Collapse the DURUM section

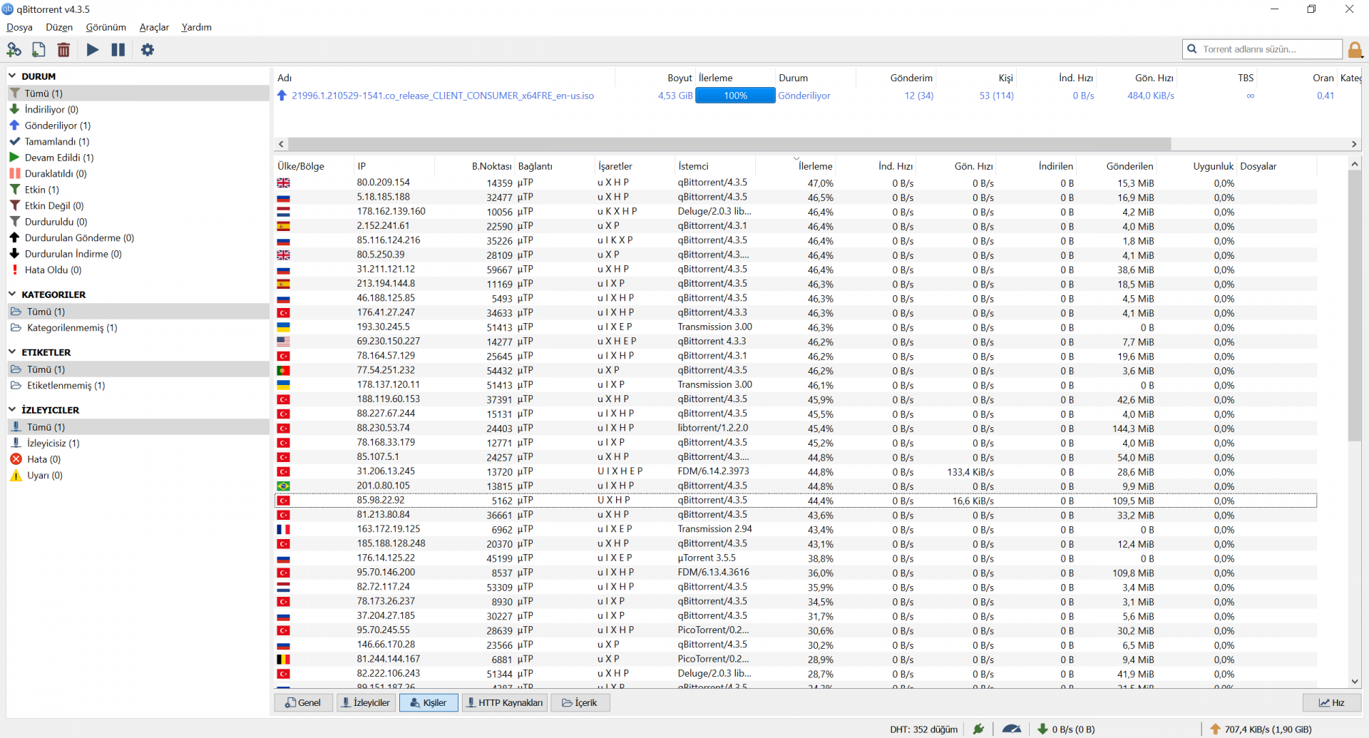(x=12, y=76)
